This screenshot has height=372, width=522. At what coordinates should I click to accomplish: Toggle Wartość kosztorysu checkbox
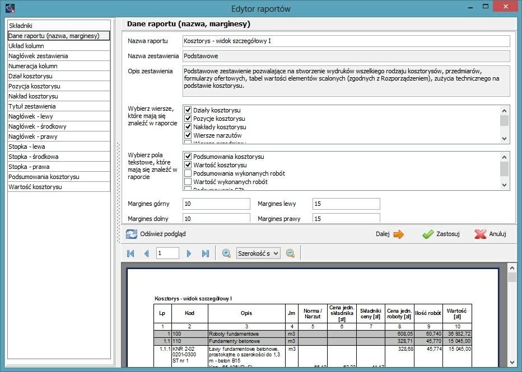pos(188,165)
